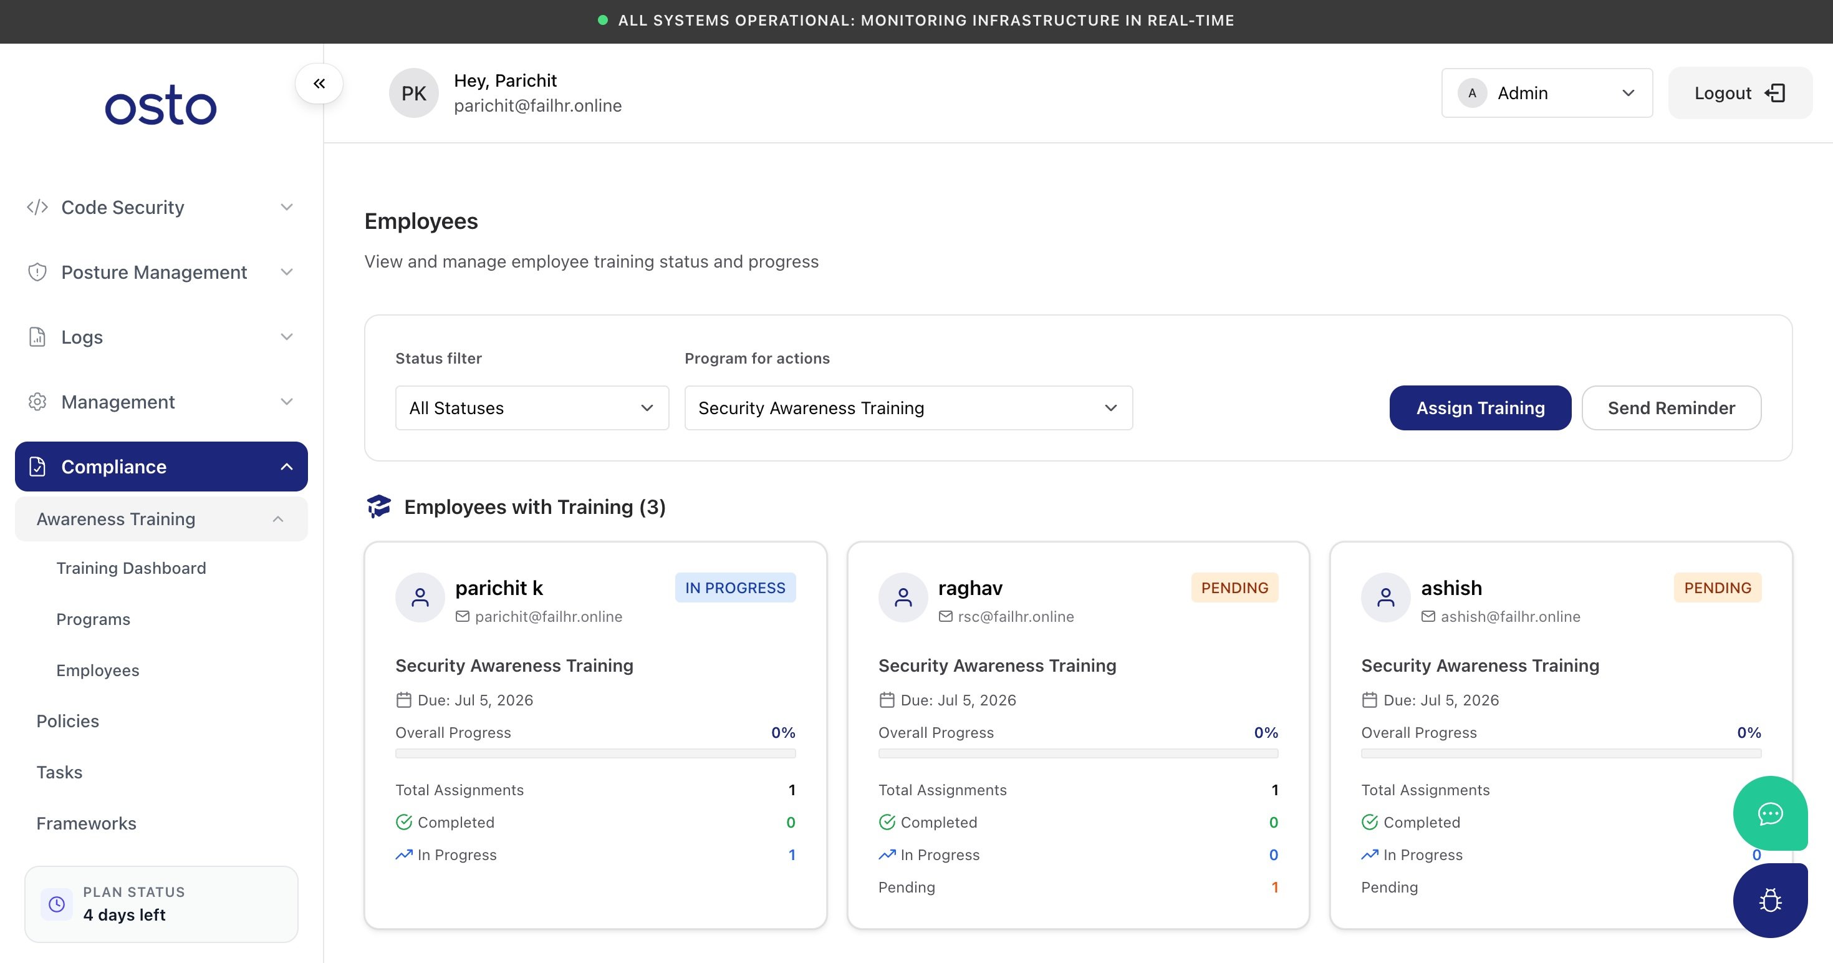
Task: Open the All Statuses filter dropdown
Action: (532, 408)
